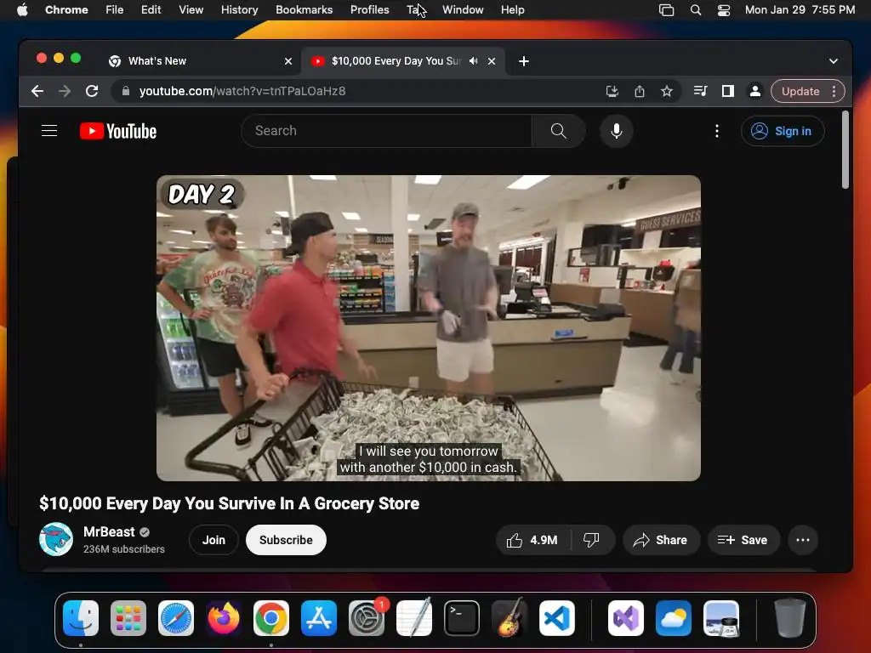Screen dimensions: 871x653
Task: Open YouTube settings three-dot menu
Action: (x=717, y=131)
